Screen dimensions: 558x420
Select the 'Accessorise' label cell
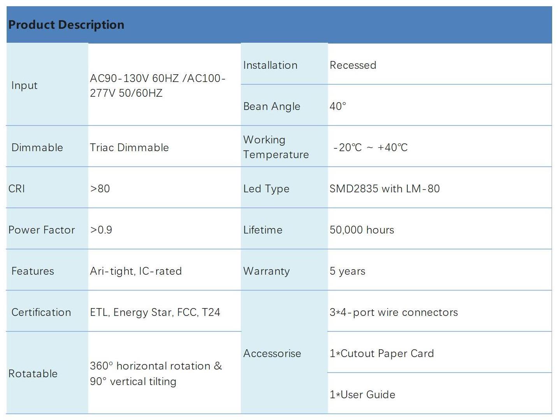pos(284,352)
